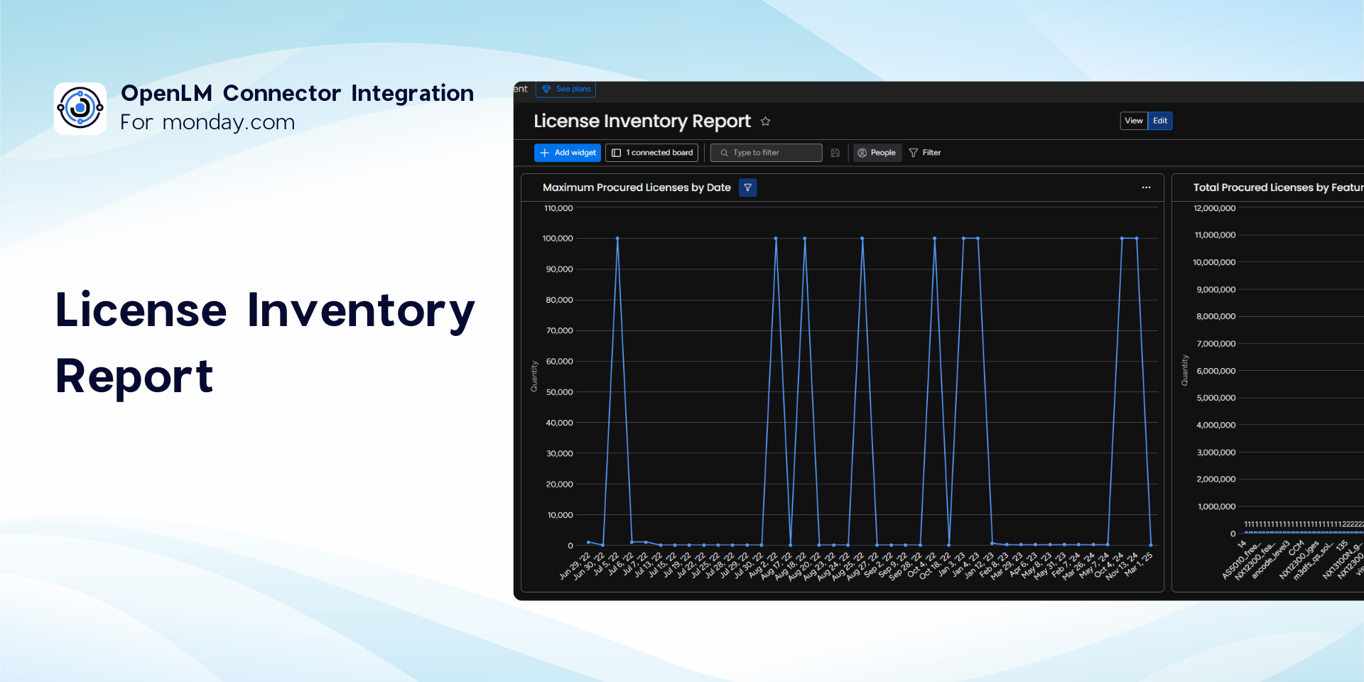Click the first 100,000 peak data point
Viewport: 1364px width, 682px height.
click(617, 239)
